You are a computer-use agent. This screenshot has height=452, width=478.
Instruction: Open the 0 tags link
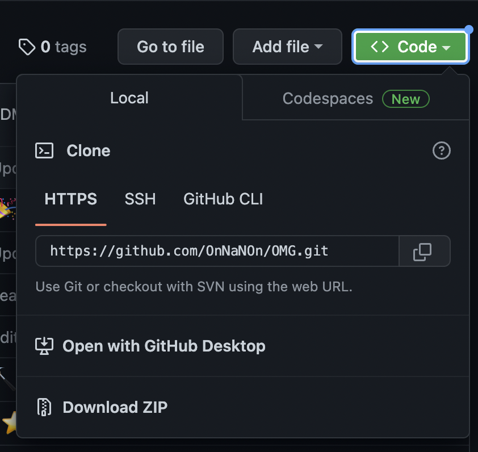tap(53, 47)
